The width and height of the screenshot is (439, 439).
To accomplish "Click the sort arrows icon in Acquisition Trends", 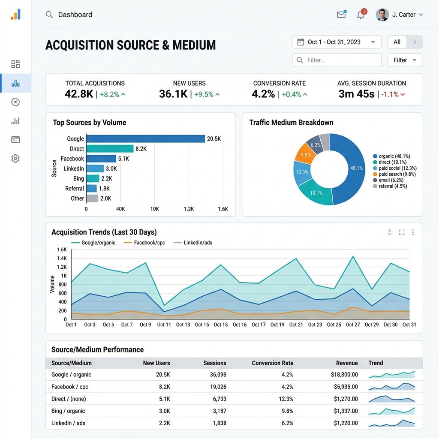I will [x=389, y=232].
